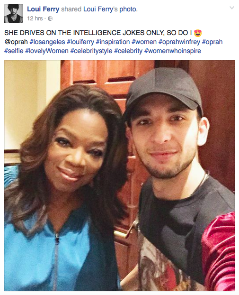Viewport: 239px width, 295px height.
Task: Open the shared "Loui Ferry's photo" link
Action: 110,9
